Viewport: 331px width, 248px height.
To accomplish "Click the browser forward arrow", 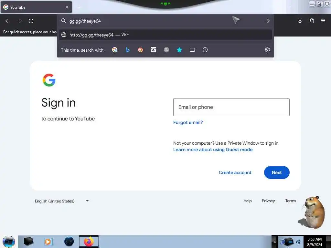I will 19,21.
